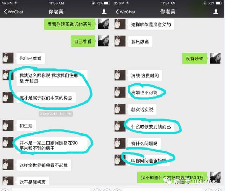Tap contact avatar beside 你自己看看
This screenshot has width=225, height=191.
click(x=8, y=58)
